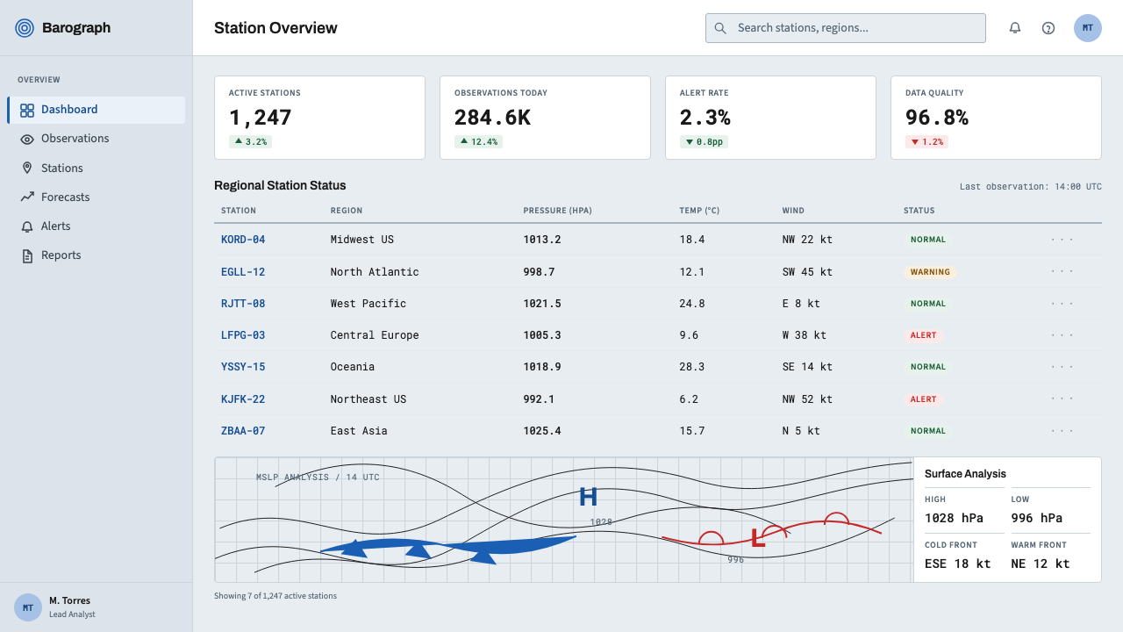Select the Observations eye icon in sidebar
This screenshot has height=632, width=1123.
point(27,139)
